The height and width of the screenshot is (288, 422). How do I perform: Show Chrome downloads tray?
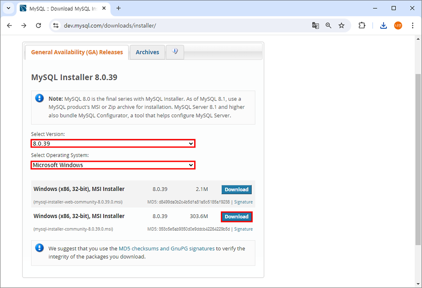383,25
